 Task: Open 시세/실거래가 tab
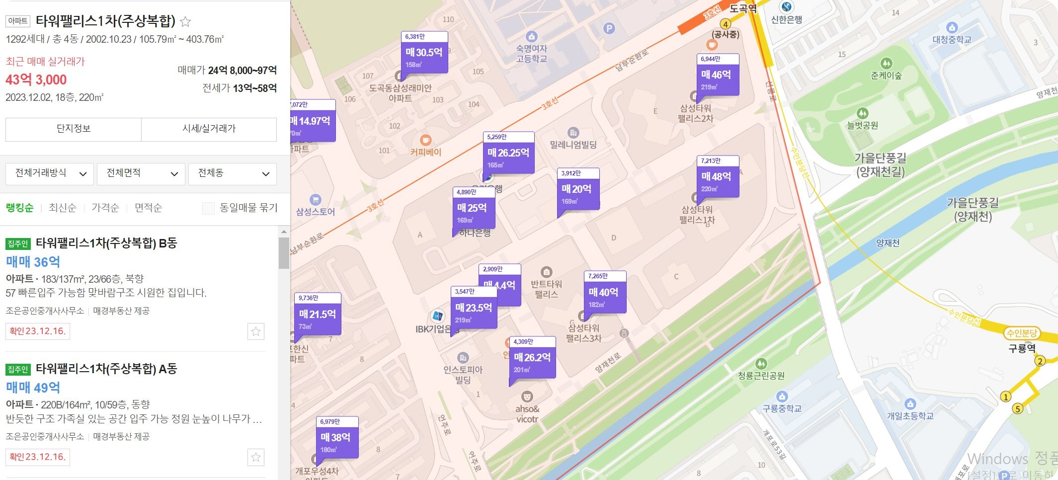point(209,129)
